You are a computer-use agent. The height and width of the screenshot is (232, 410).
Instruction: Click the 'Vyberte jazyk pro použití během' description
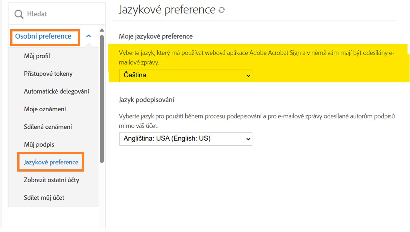tap(257, 121)
